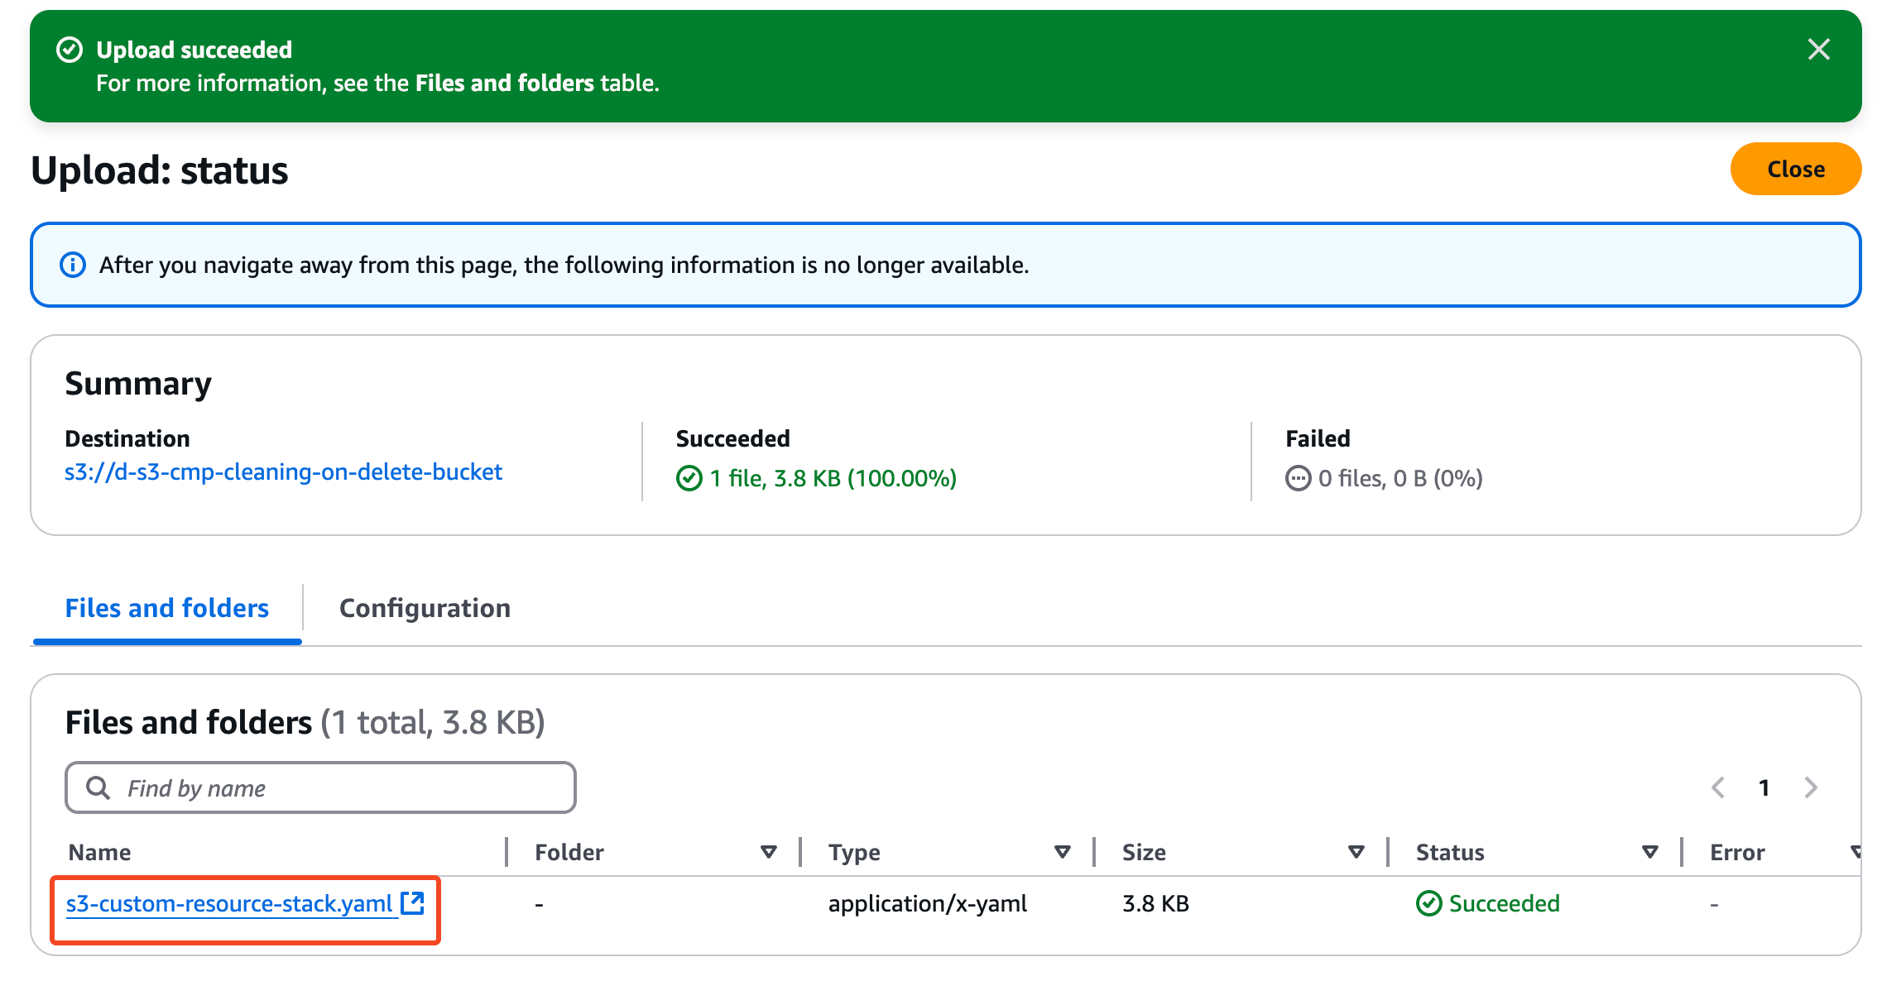Open the s3://d-s3-cmp-cleaning-on-delete-bucket destination link
This screenshot has width=1882, height=981.
pyautogui.click(x=283, y=471)
